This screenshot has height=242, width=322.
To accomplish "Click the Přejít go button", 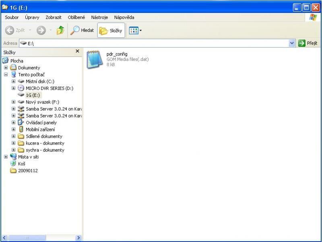I will [x=308, y=43].
